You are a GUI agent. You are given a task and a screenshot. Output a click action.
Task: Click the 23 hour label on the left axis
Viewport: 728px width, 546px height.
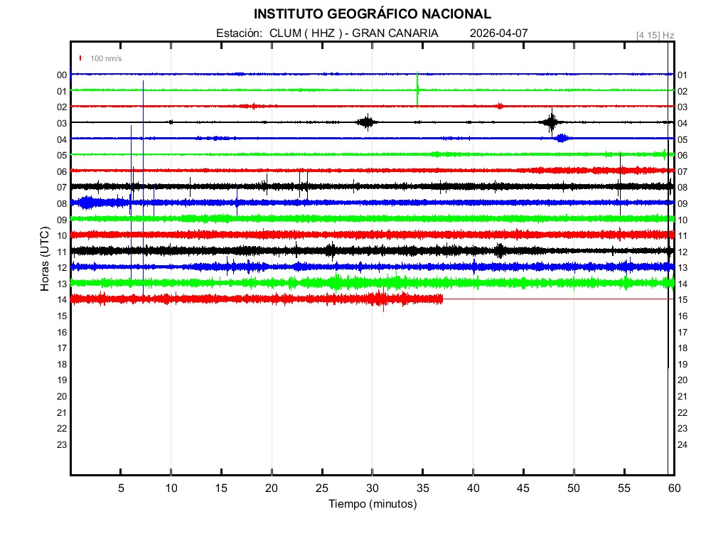[62, 445]
